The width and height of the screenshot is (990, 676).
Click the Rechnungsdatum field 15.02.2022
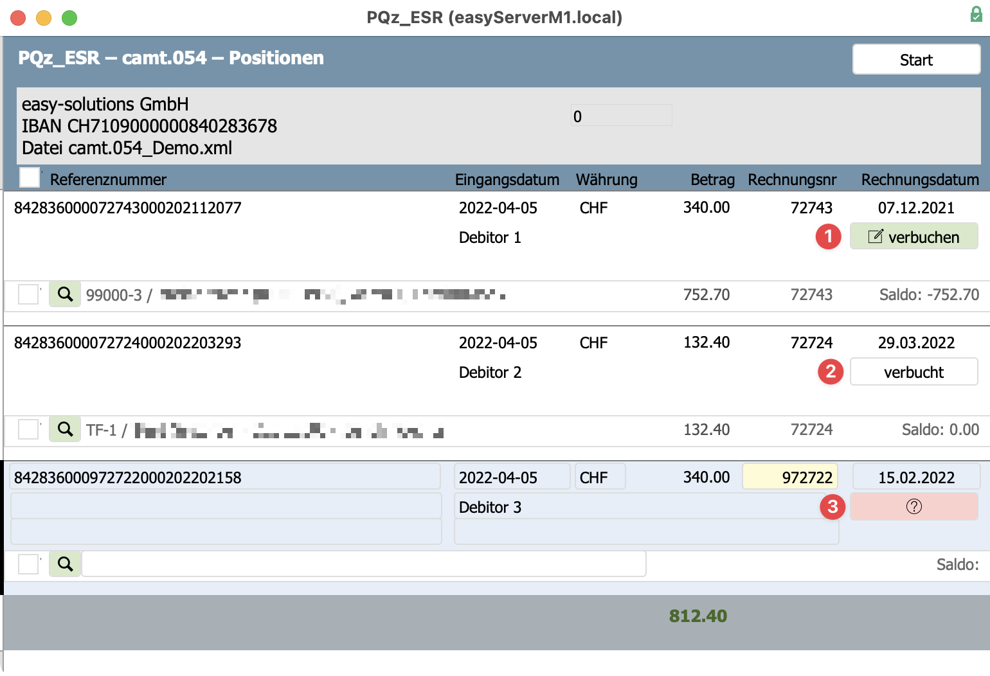[x=916, y=477]
